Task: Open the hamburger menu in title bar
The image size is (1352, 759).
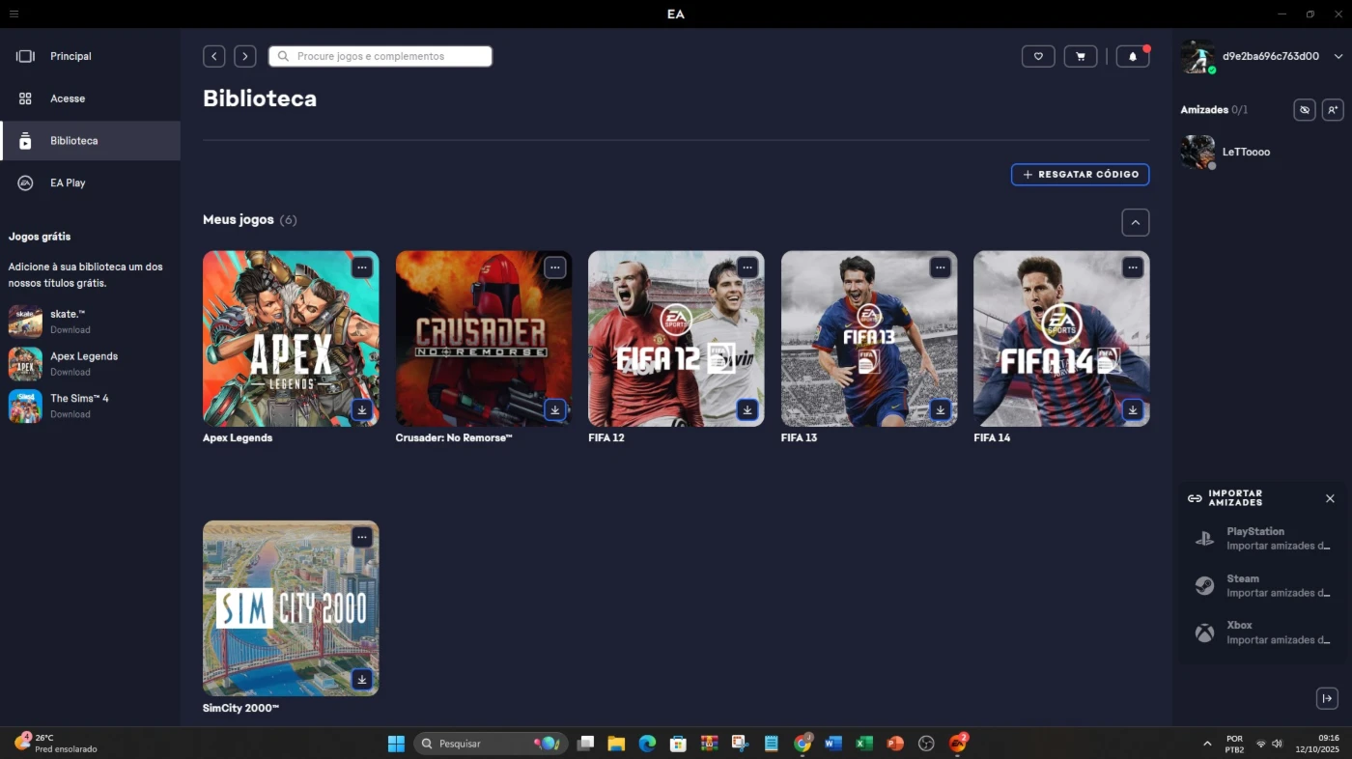Action: 14,14
